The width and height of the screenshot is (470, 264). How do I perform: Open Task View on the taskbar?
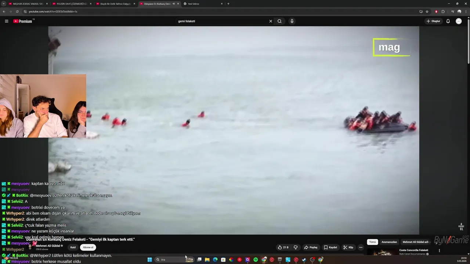pos(199,260)
